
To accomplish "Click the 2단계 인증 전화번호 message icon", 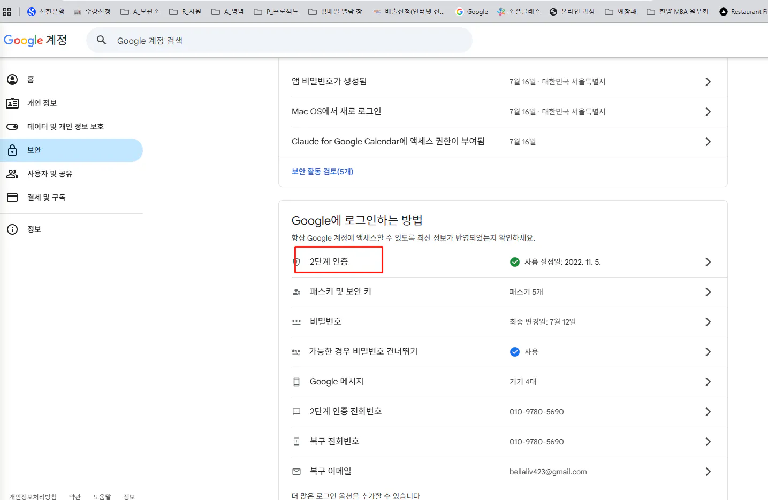I will point(296,412).
